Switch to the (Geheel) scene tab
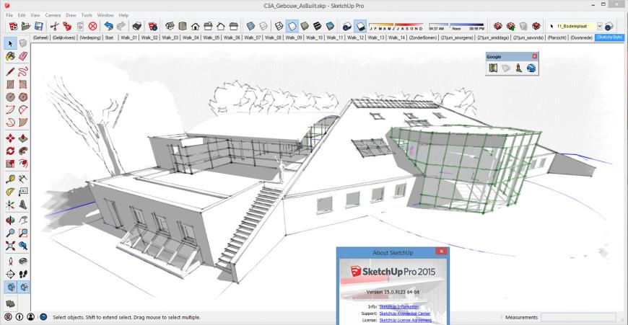The height and width of the screenshot is (325, 628). tap(40, 37)
